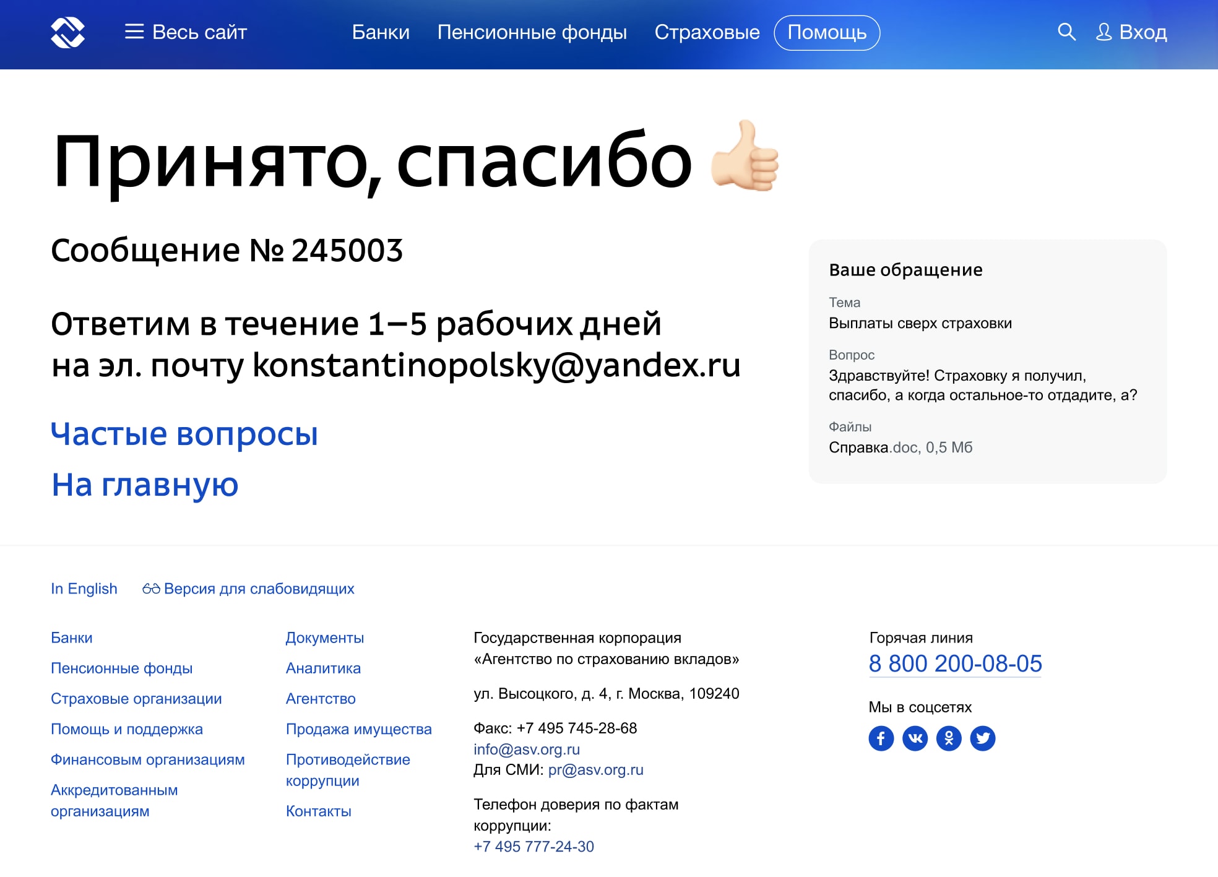The height and width of the screenshot is (877, 1218).
Task: Open the Twitter social icon
Action: pos(983,738)
